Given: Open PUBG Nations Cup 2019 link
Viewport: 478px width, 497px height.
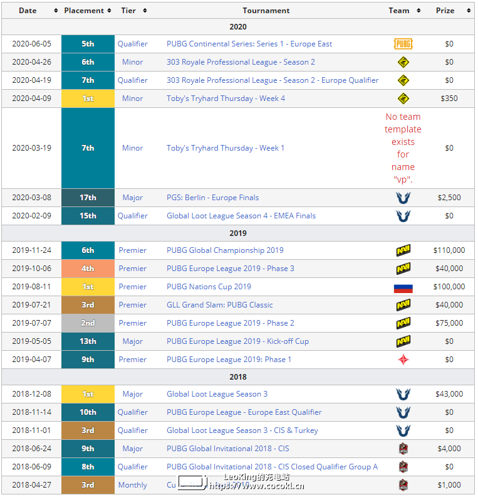Looking at the screenshot, I should click(x=209, y=287).
